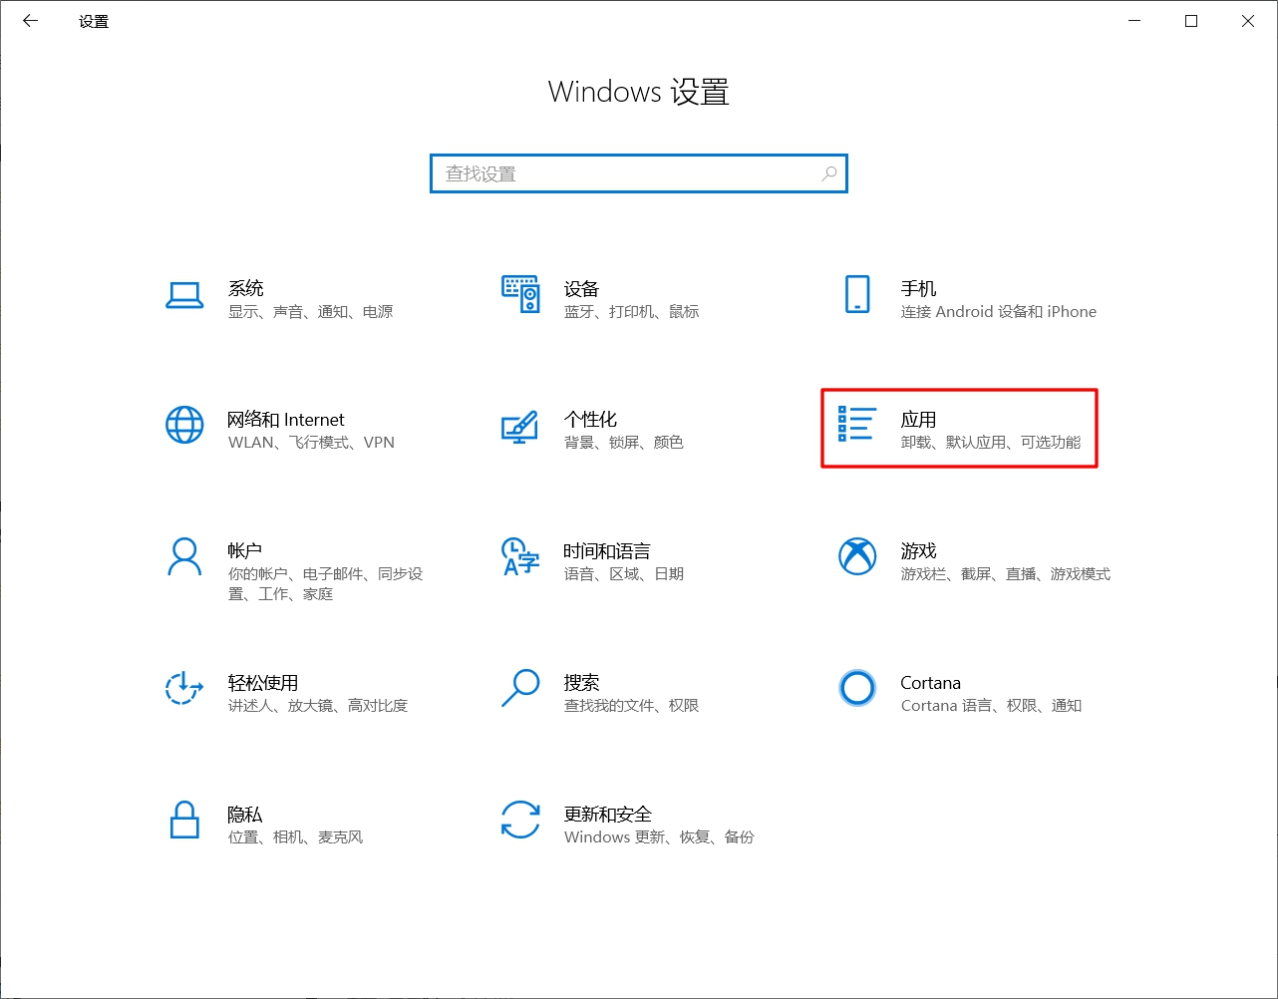Open the 游戏 title
1278x999 pixels.
[x=918, y=551]
